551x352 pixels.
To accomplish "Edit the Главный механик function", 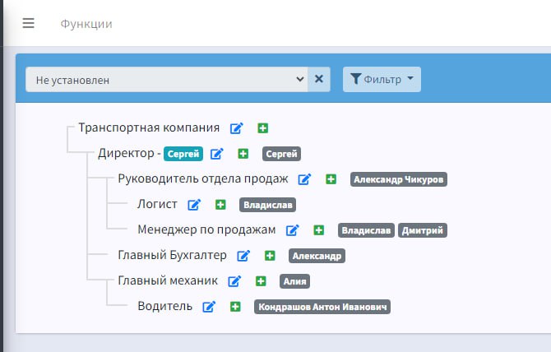I will 234,281.
